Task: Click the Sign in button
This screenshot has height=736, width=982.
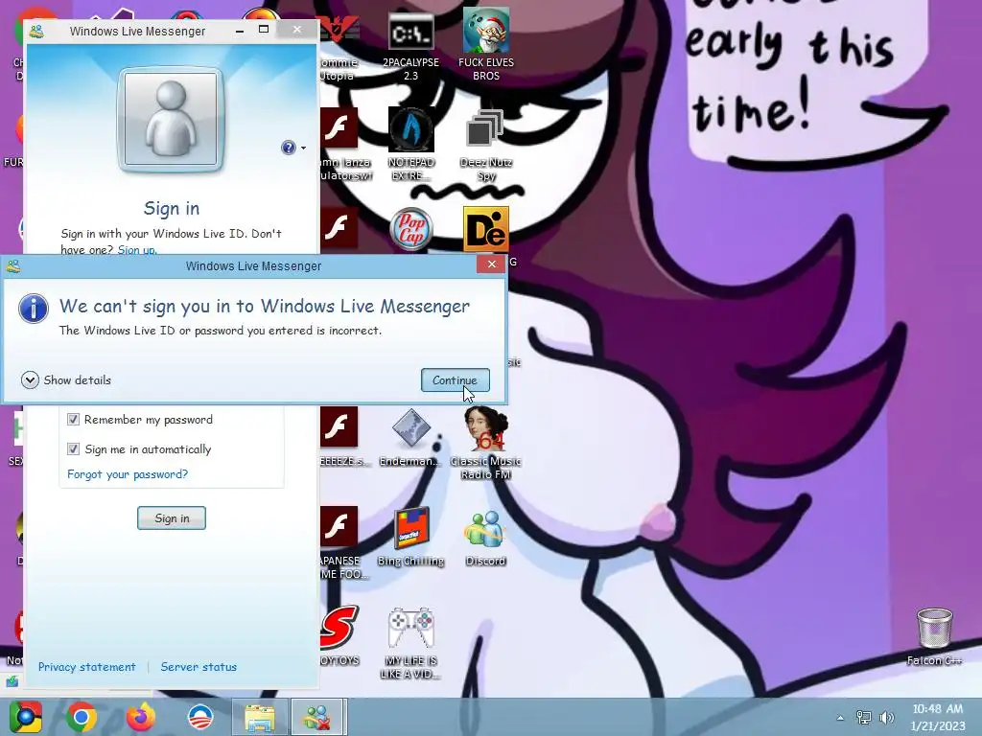Action: (172, 518)
